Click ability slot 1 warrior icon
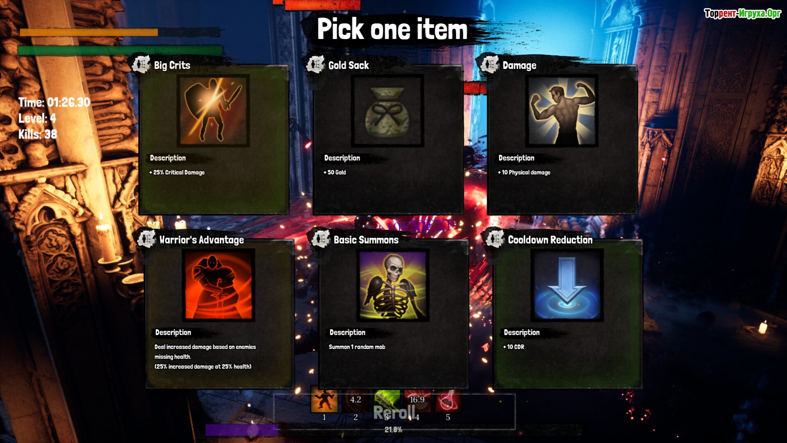This screenshot has height=443, width=787. point(324,400)
